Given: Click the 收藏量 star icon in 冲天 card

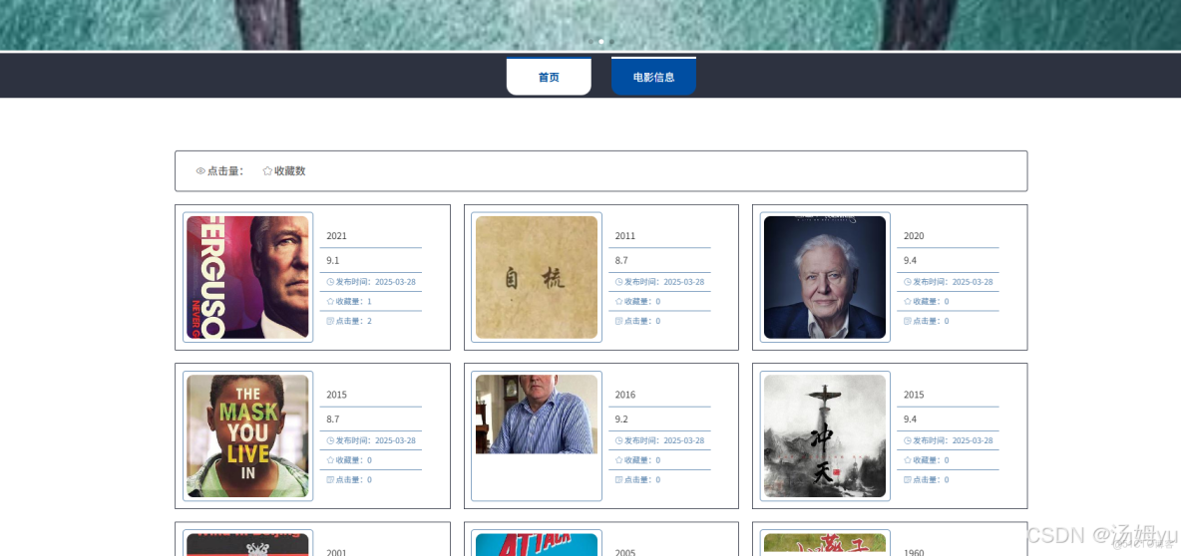Looking at the screenshot, I should coord(908,459).
